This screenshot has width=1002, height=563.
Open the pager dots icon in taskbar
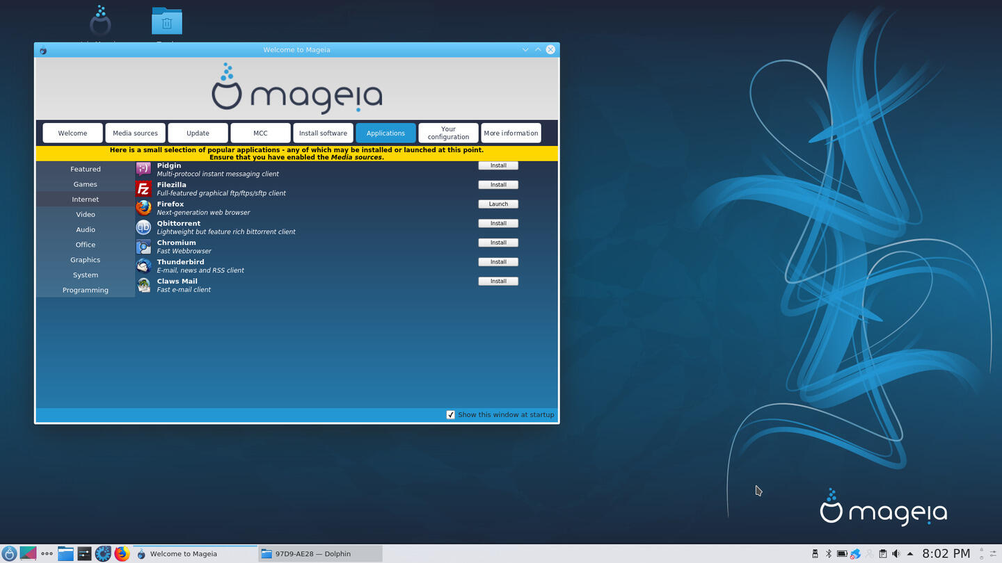click(47, 553)
